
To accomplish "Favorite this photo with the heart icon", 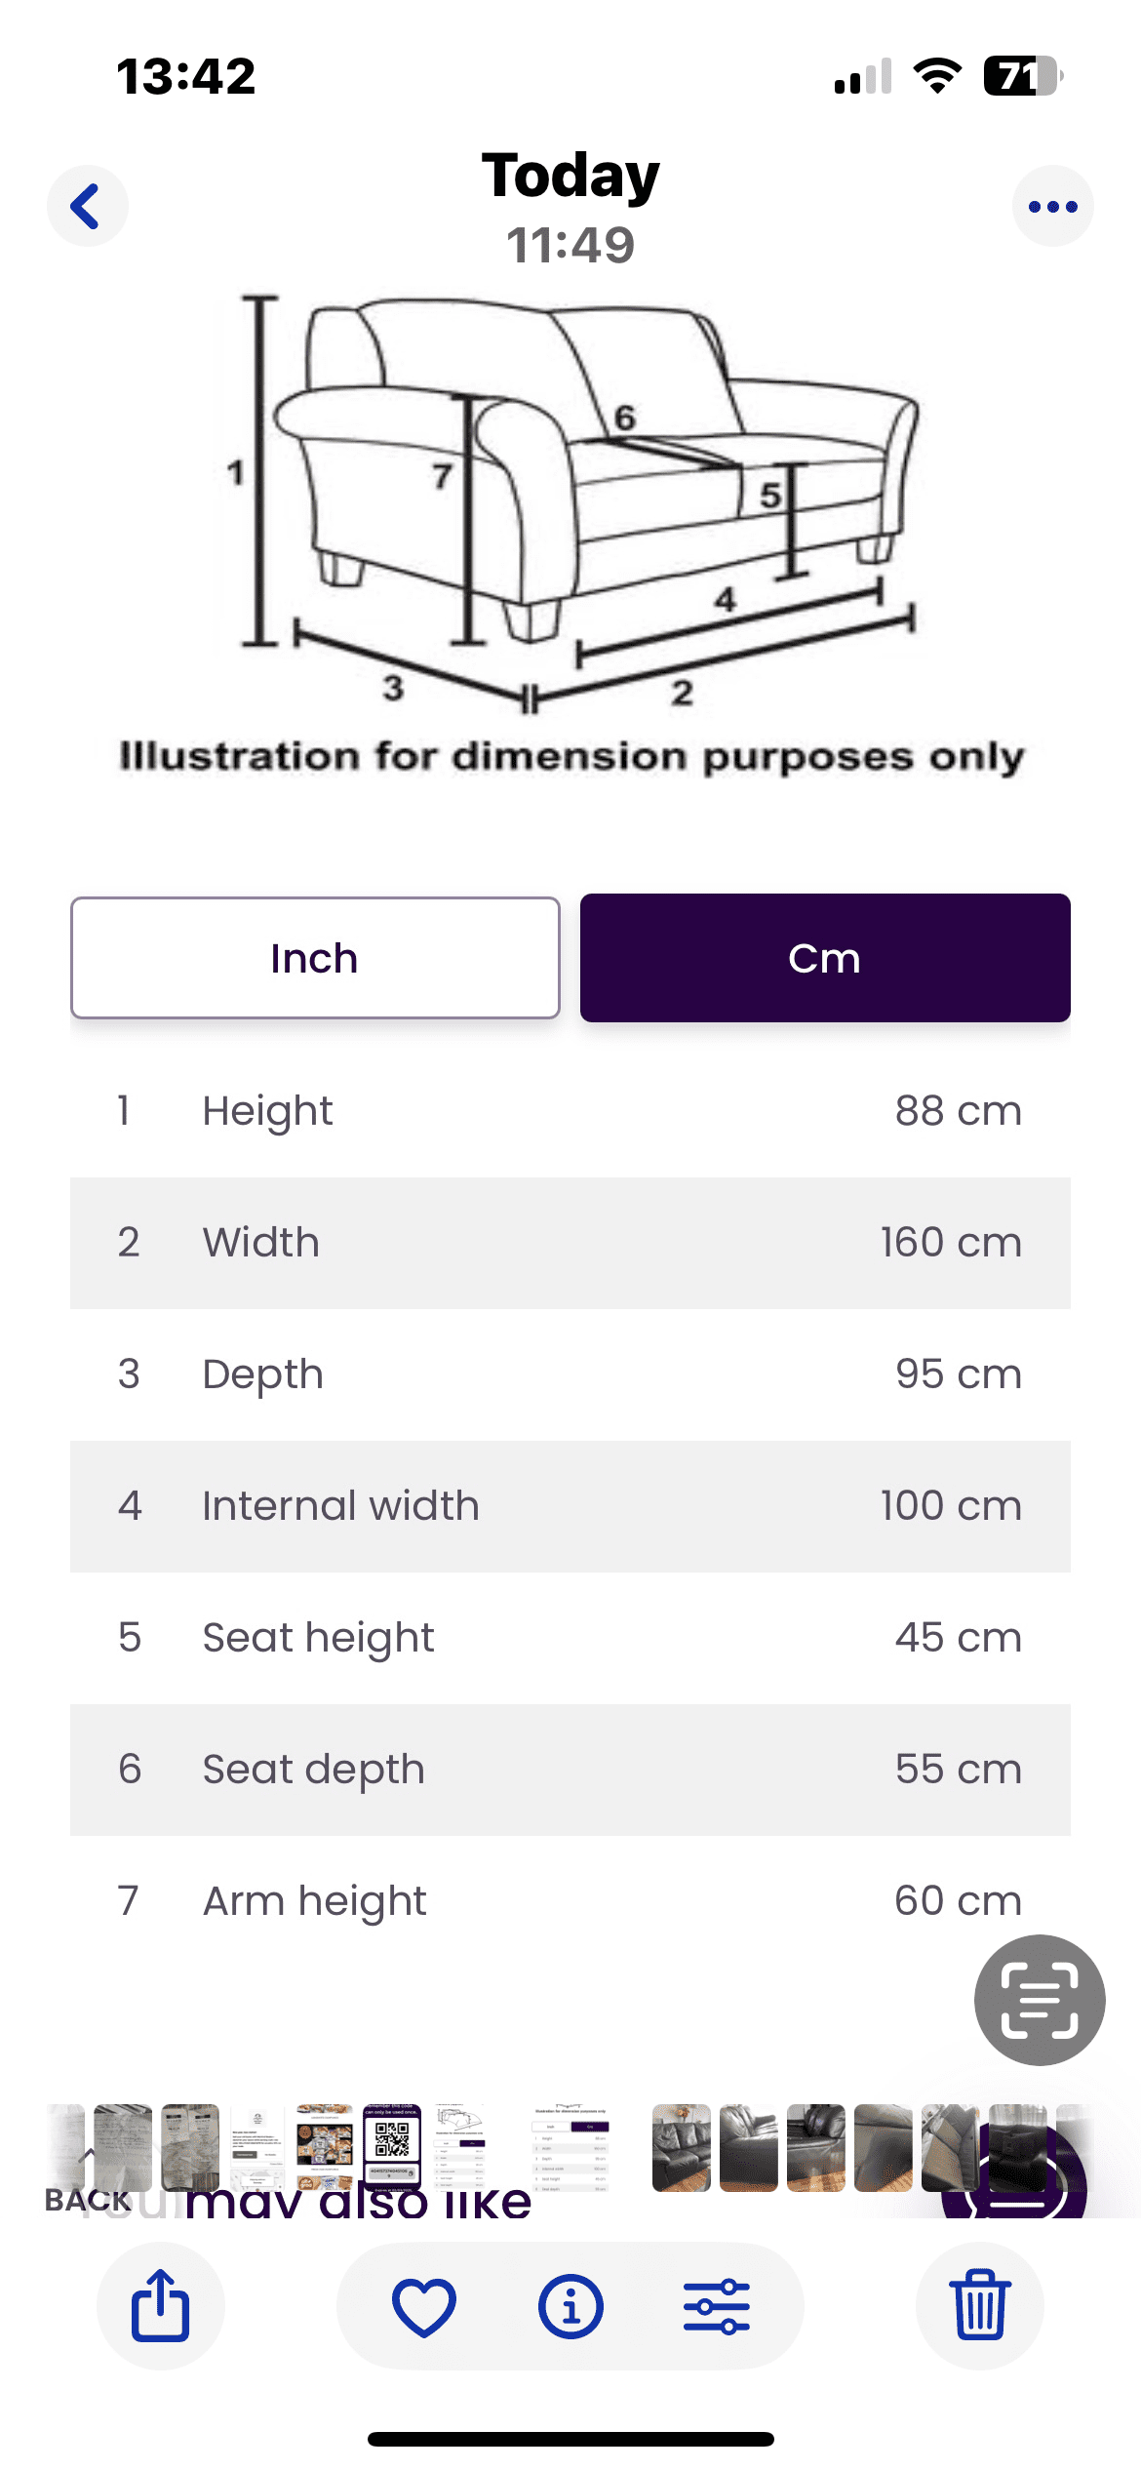I will (x=424, y=2306).
